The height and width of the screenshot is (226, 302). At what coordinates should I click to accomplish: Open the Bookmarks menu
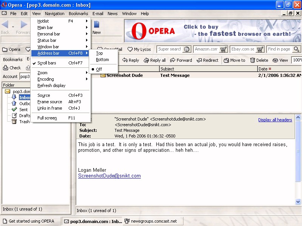tap(78, 14)
